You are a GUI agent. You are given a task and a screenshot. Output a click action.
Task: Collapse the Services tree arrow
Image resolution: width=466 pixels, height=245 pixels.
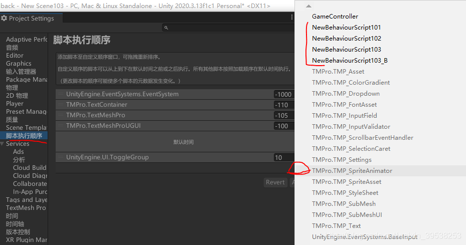3,144
